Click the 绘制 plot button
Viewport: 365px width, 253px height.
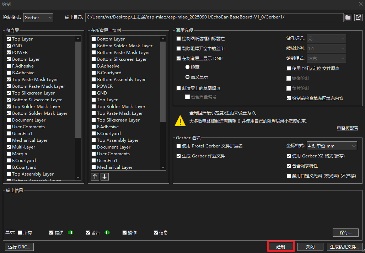(280, 247)
